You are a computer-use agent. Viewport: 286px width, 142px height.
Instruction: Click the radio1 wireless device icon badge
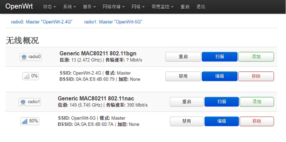coord(30,102)
